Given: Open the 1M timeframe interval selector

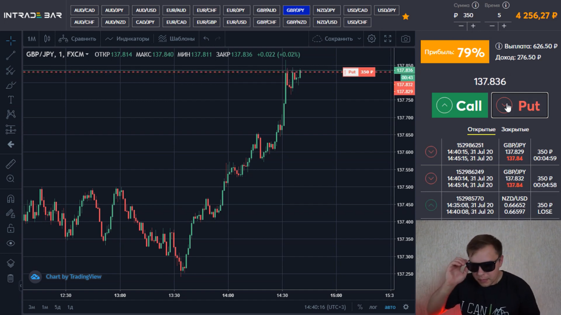Looking at the screenshot, I should (x=31, y=39).
